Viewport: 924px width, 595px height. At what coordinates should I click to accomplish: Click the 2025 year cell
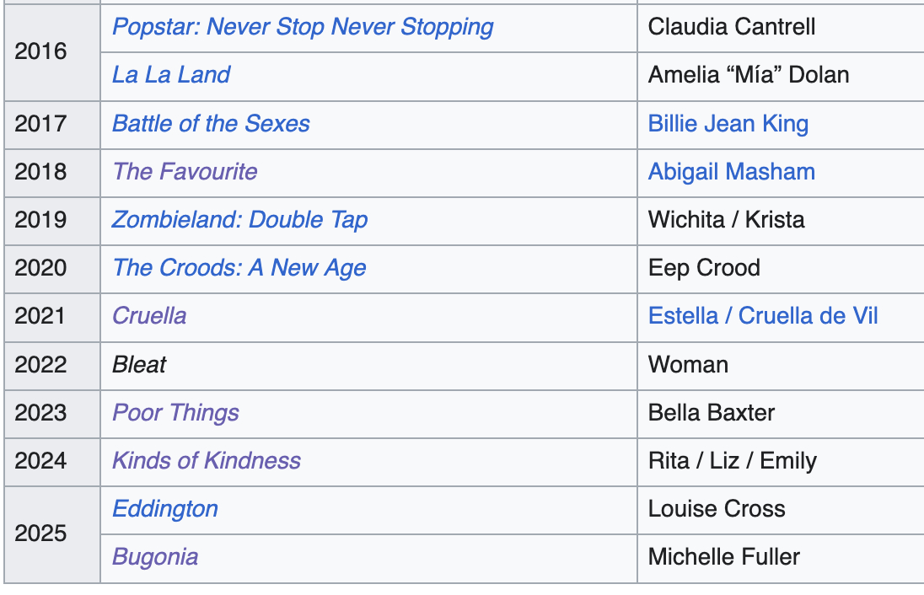point(40,533)
